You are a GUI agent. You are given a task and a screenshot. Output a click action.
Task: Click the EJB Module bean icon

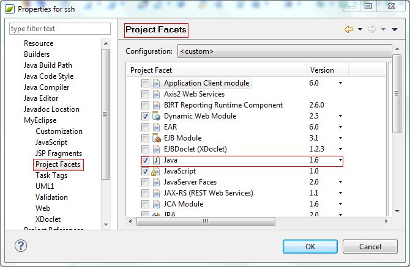(x=156, y=138)
